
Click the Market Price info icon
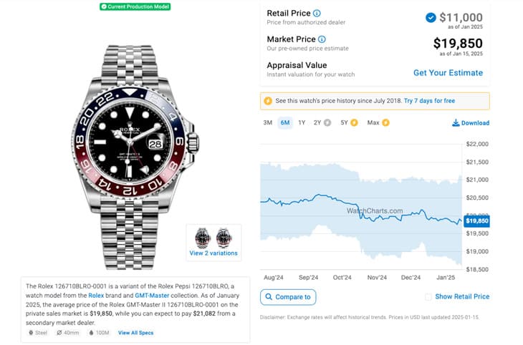(322, 39)
